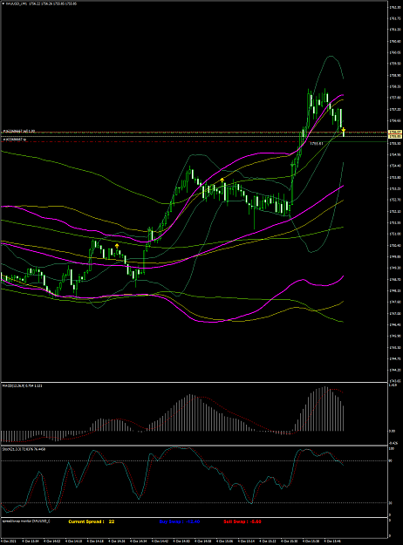Image resolution: width=403 pixels, height=545 pixels.
Task: Click the spread/swap monitor indicator label
Action: (x=26, y=521)
